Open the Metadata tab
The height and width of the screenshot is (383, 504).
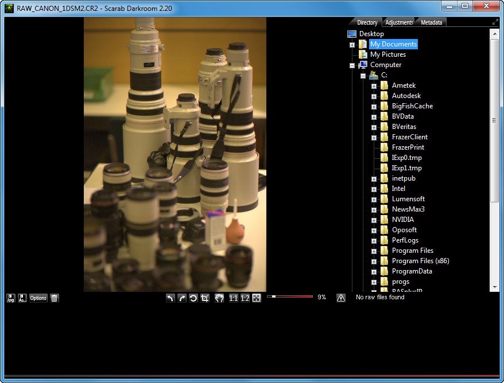(431, 22)
